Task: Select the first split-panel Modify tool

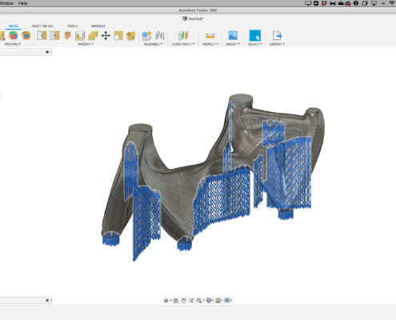Action: 42,35
